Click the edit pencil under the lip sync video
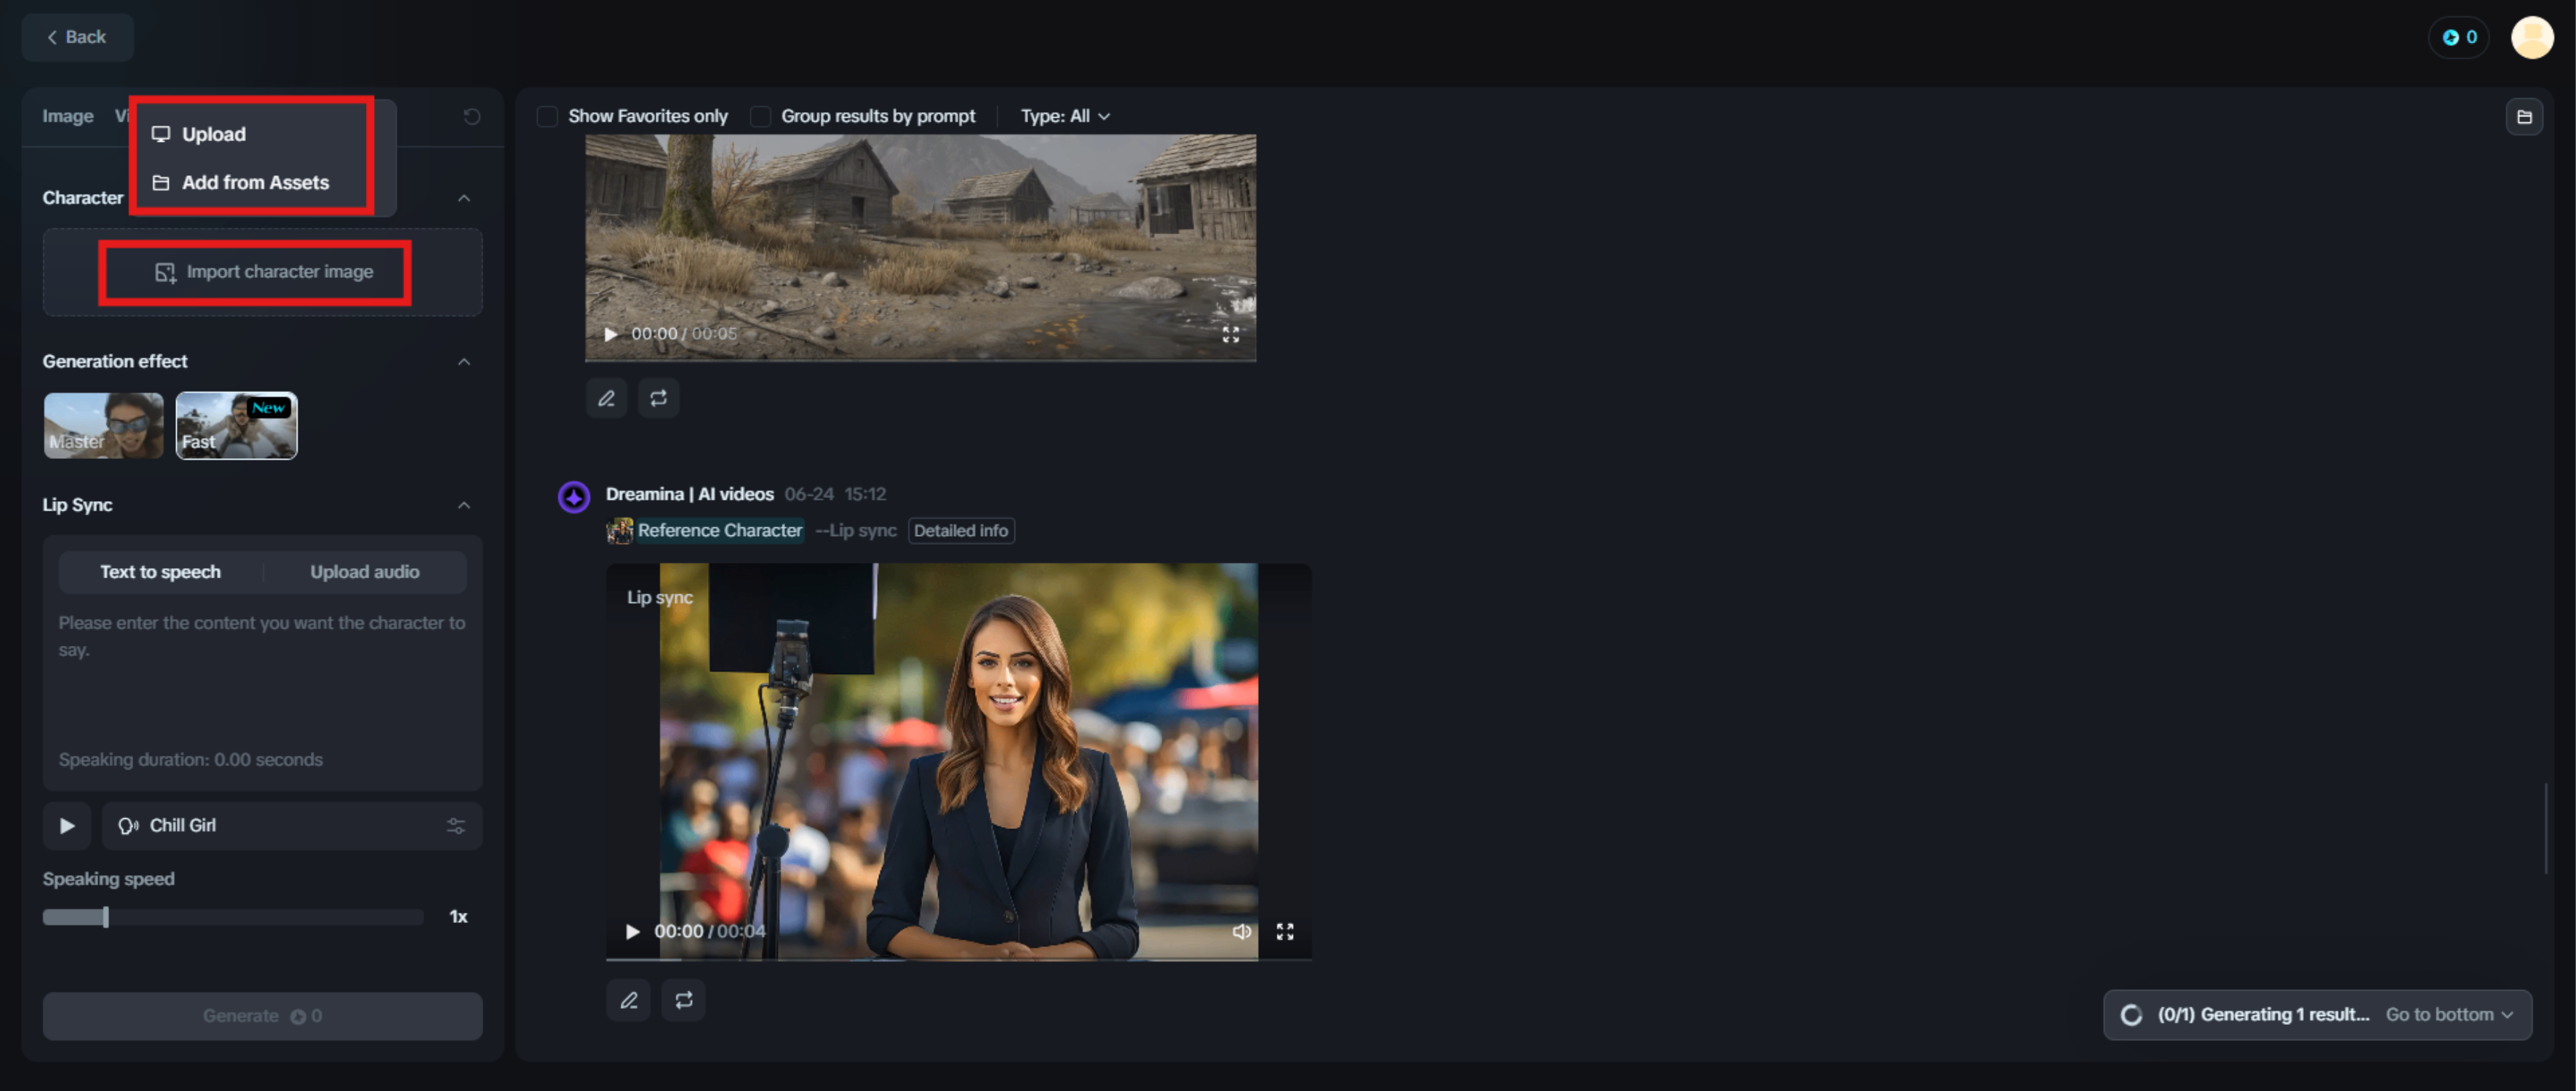The width and height of the screenshot is (2576, 1091). click(629, 1000)
